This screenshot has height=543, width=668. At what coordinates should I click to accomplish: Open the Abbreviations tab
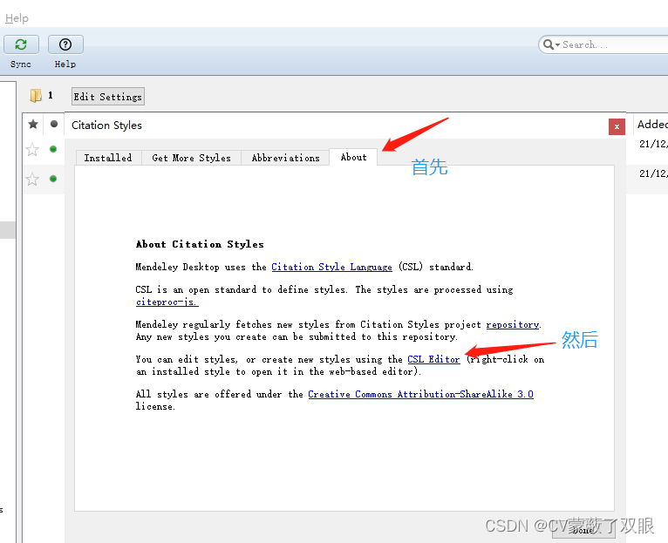pos(285,158)
